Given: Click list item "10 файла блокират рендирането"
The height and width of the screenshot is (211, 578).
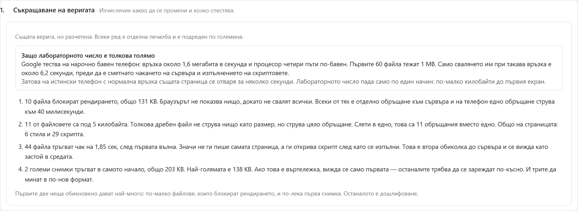Looking at the screenshot, I should [x=290, y=107].
